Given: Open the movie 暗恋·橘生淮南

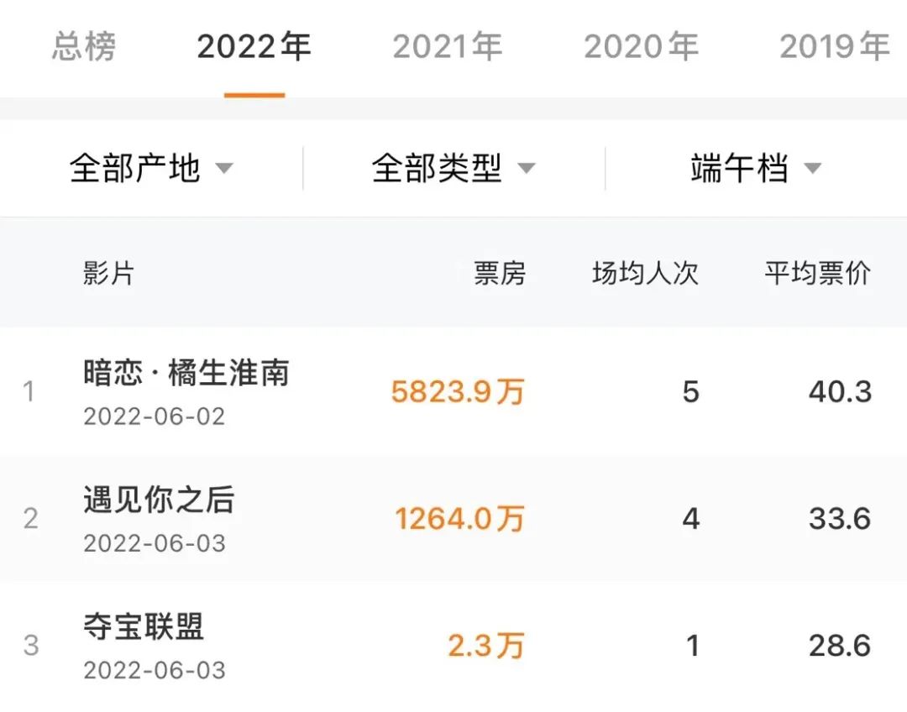Looking at the screenshot, I should pyautogui.click(x=186, y=374).
